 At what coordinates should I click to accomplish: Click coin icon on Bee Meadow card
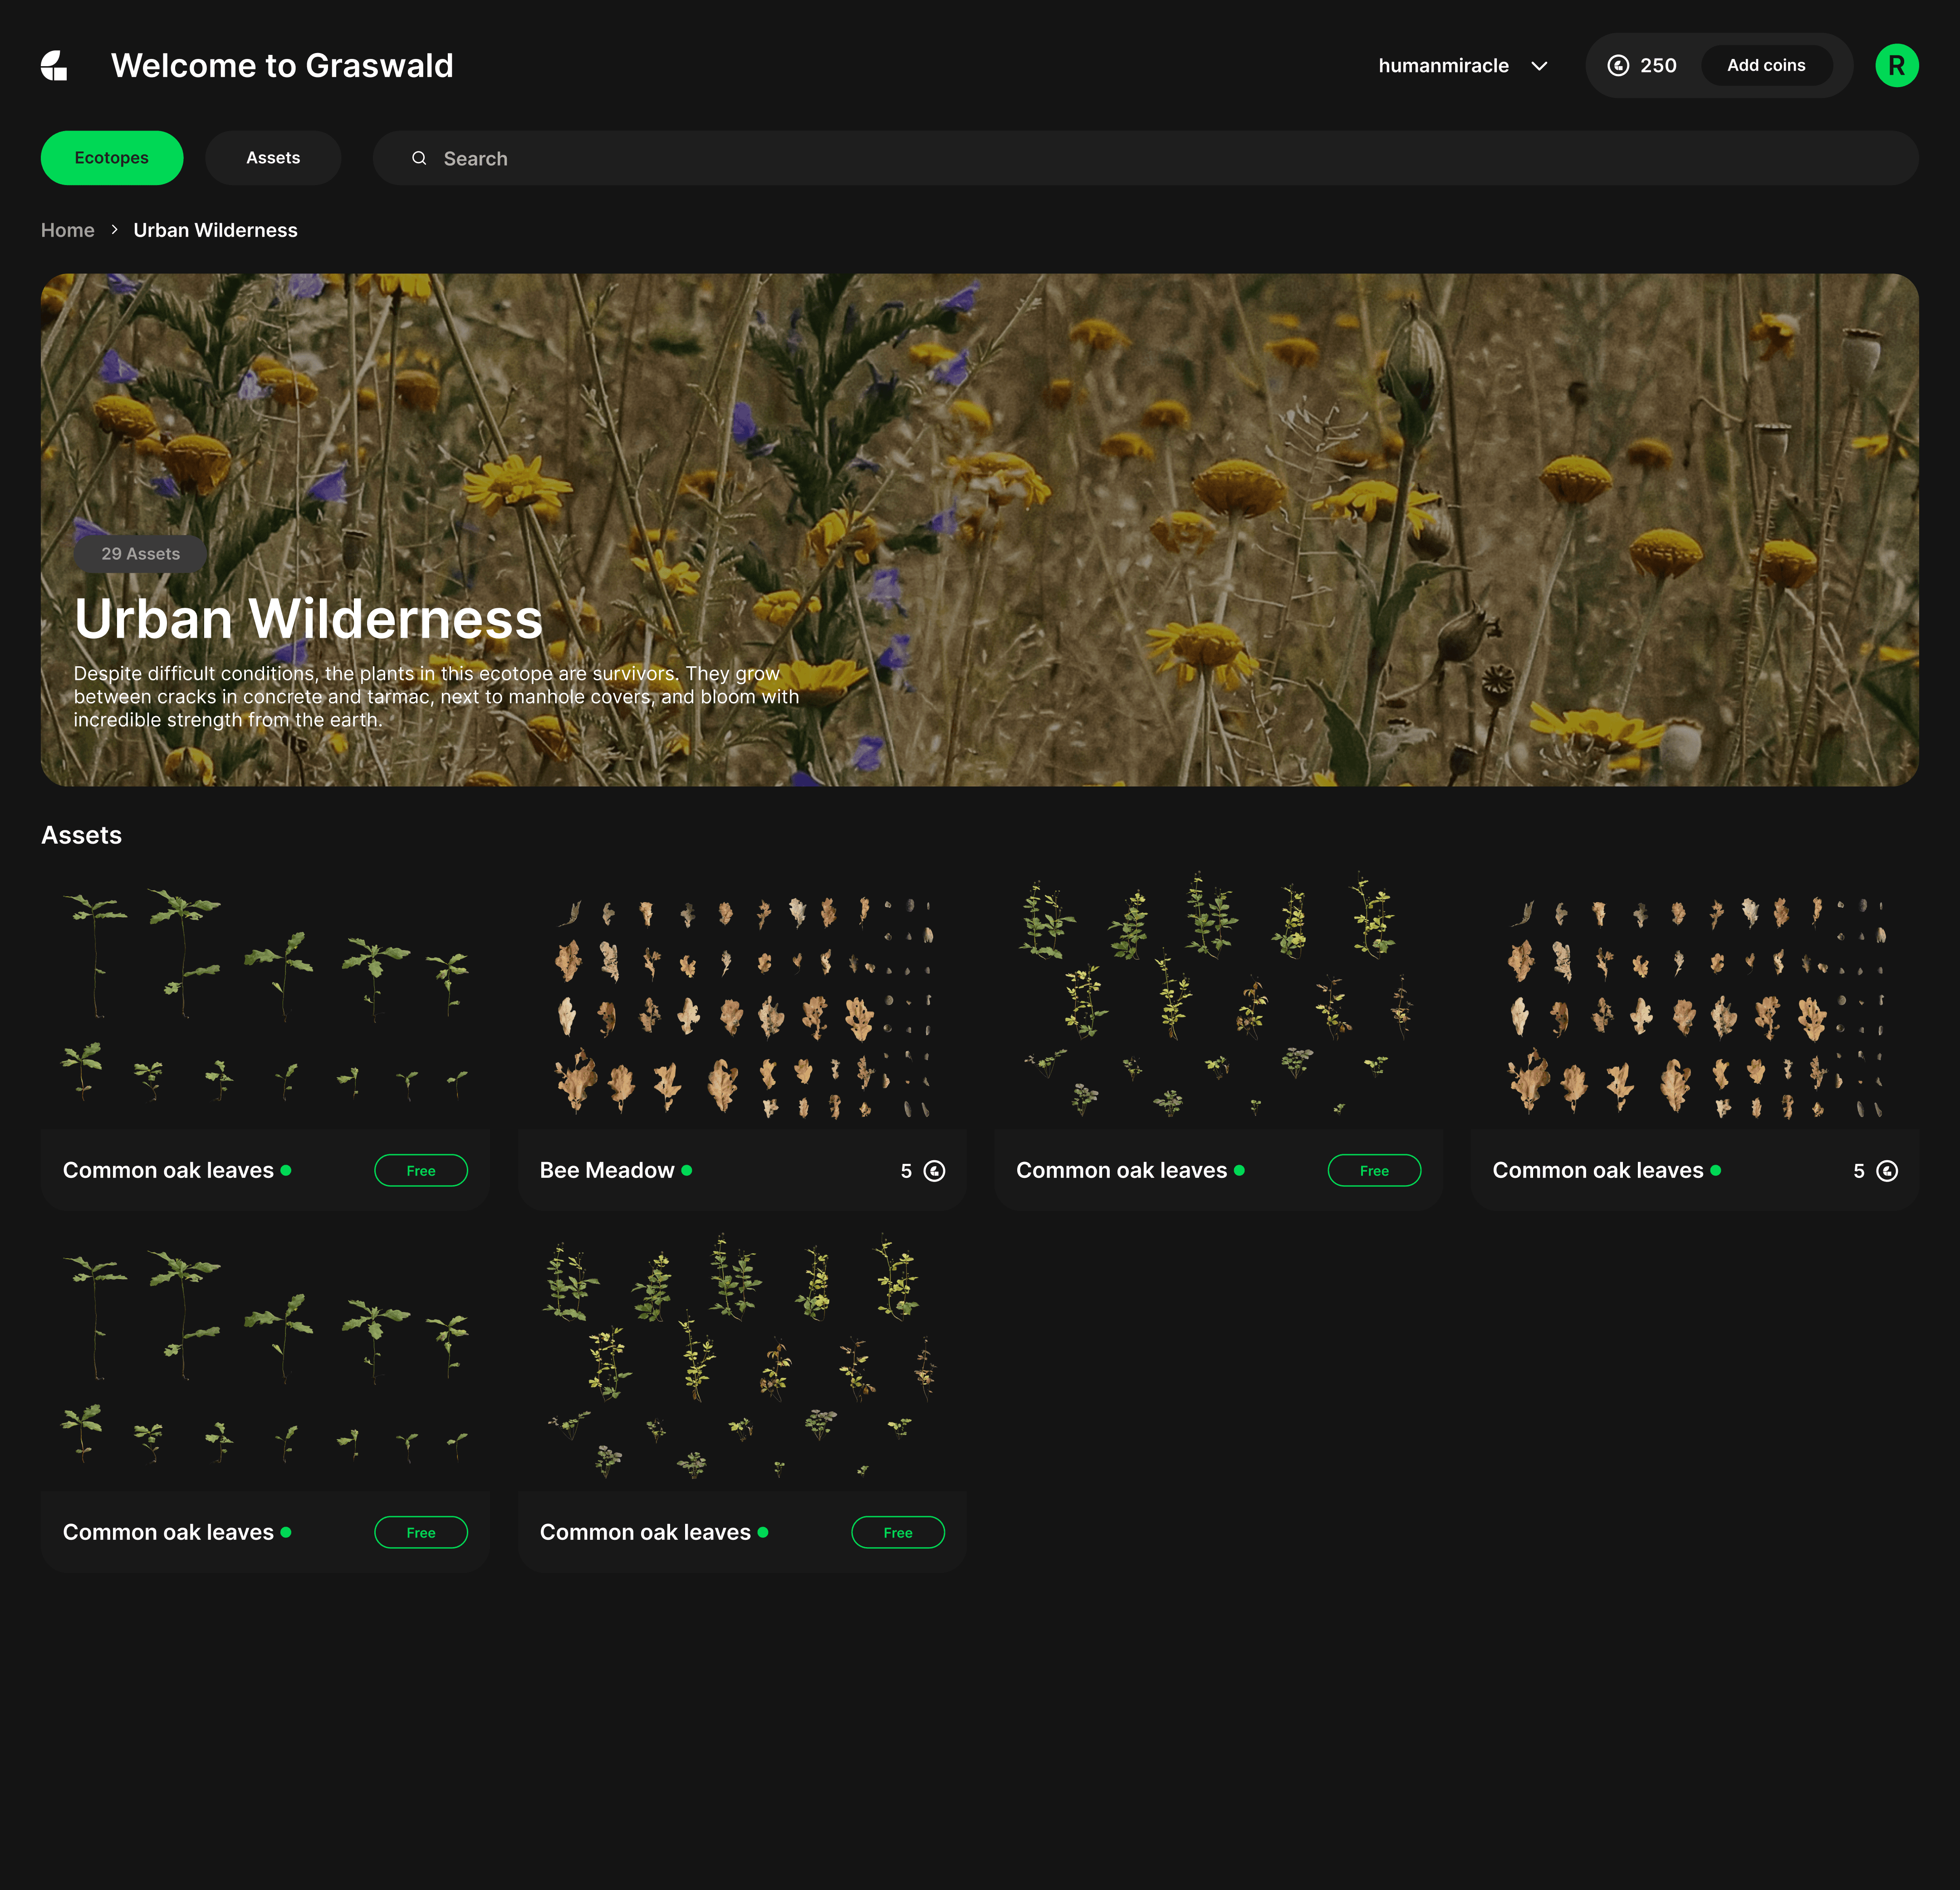934,1170
